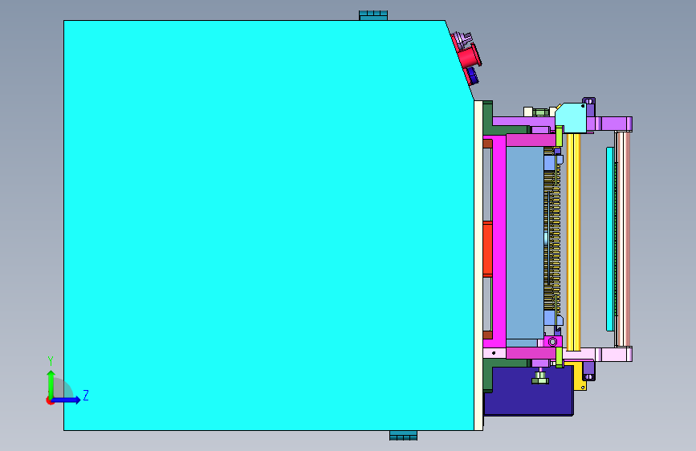This screenshot has width=696, height=451.
Task: Click the blue Z axis arrow of the triad
Action: pyautogui.click(x=67, y=400)
